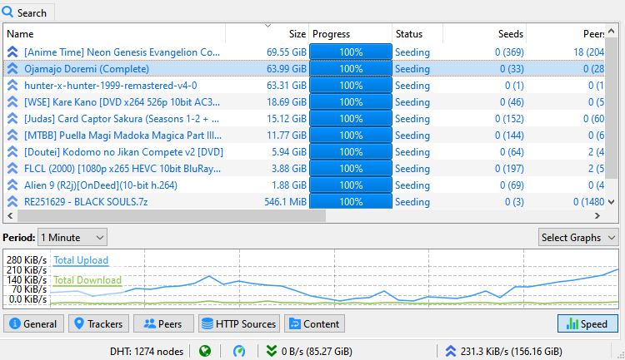Click progress bar of Neon Genesis Evangelion
The height and width of the screenshot is (360, 625).
351,52
